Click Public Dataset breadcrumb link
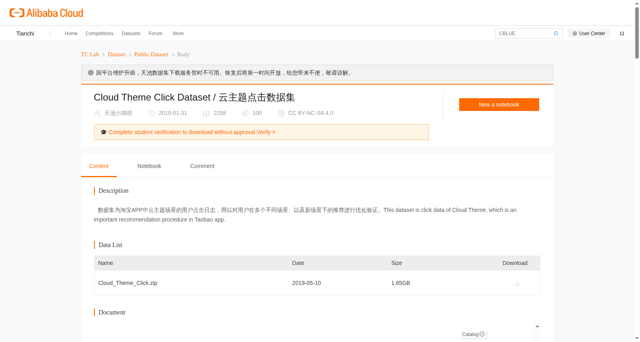Image resolution: width=640 pixels, height=342 pixels. coord(151,54)
